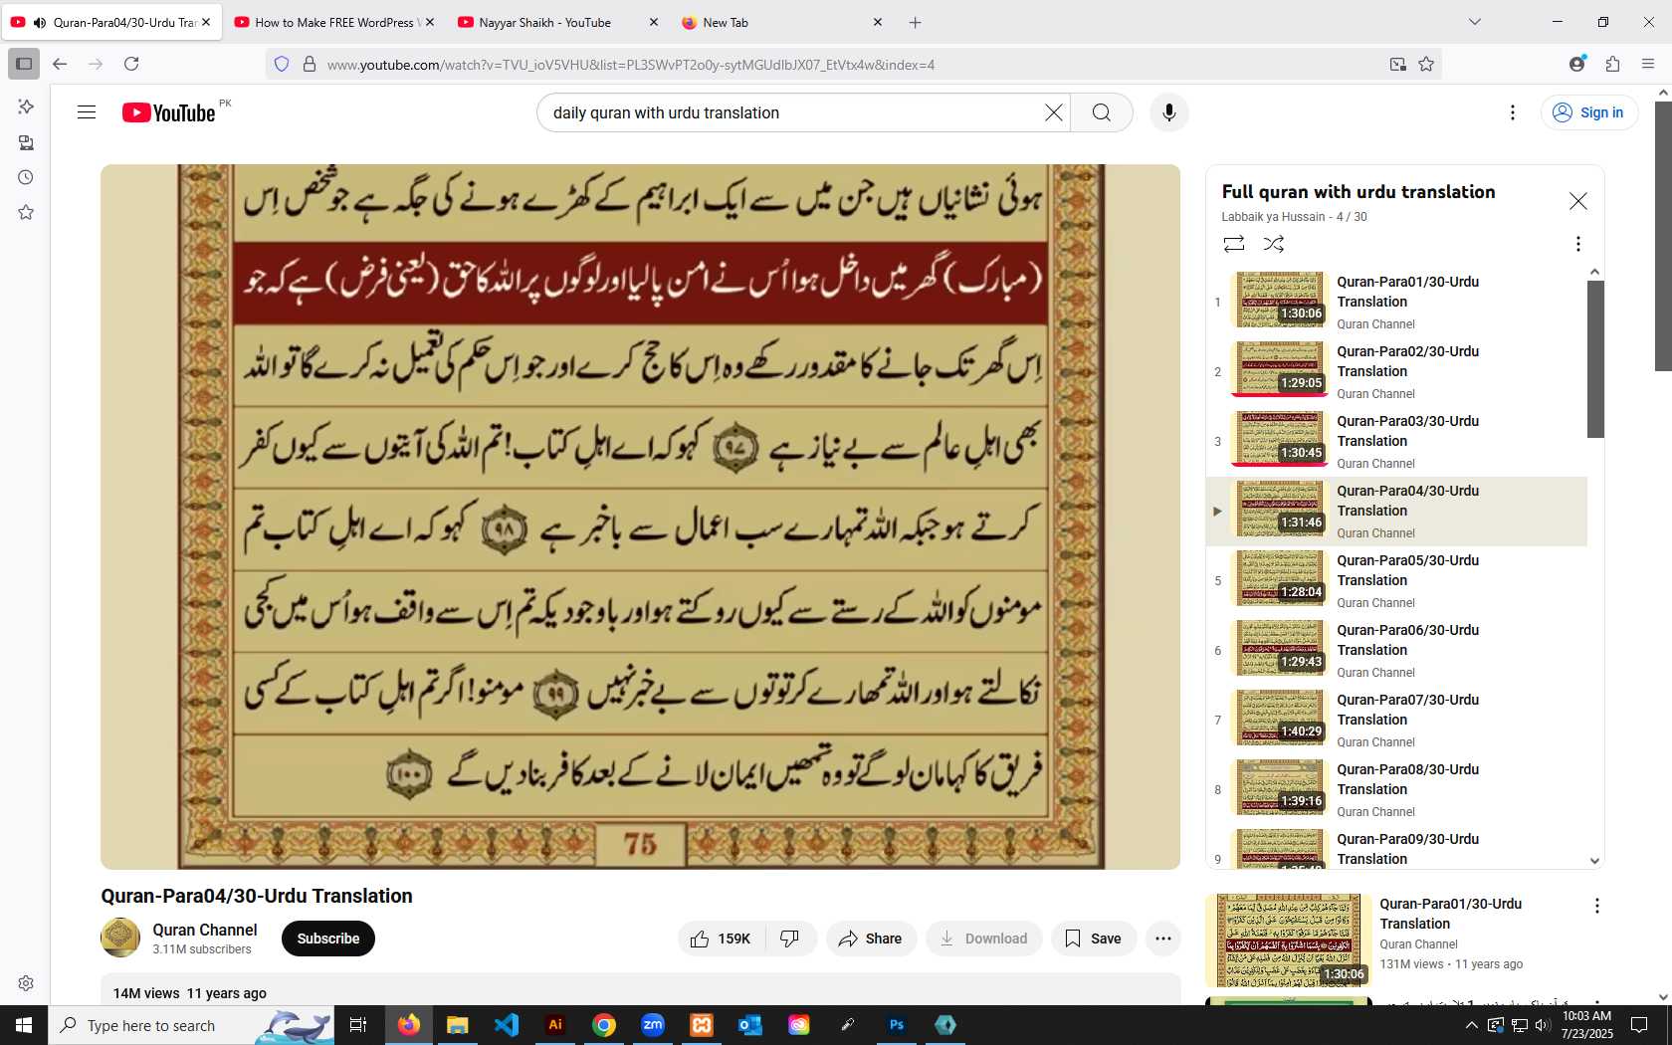Reload the current page

[131, 64]
